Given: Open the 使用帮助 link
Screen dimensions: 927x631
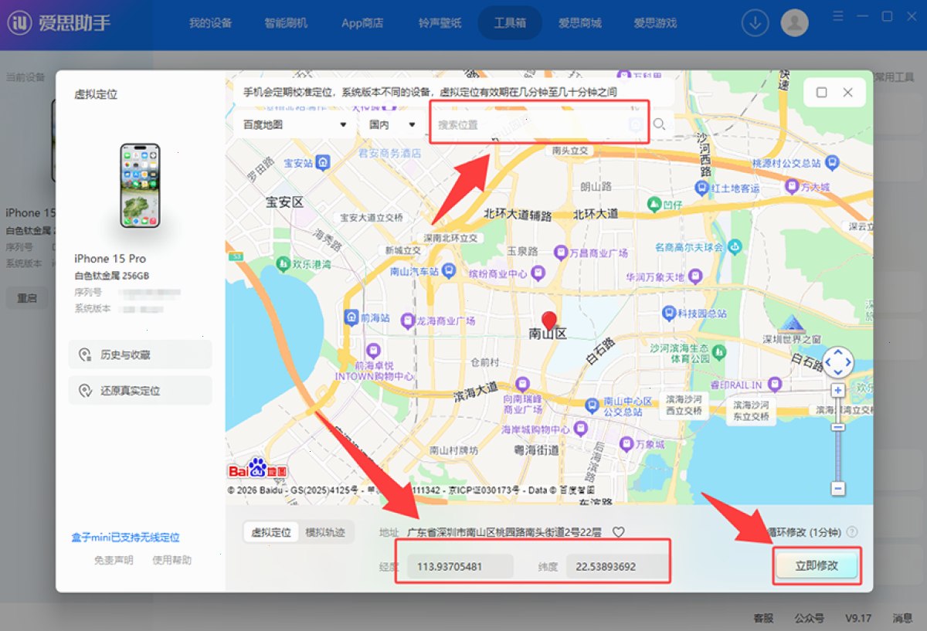Looking at the screenshot, I should [171, 560].
